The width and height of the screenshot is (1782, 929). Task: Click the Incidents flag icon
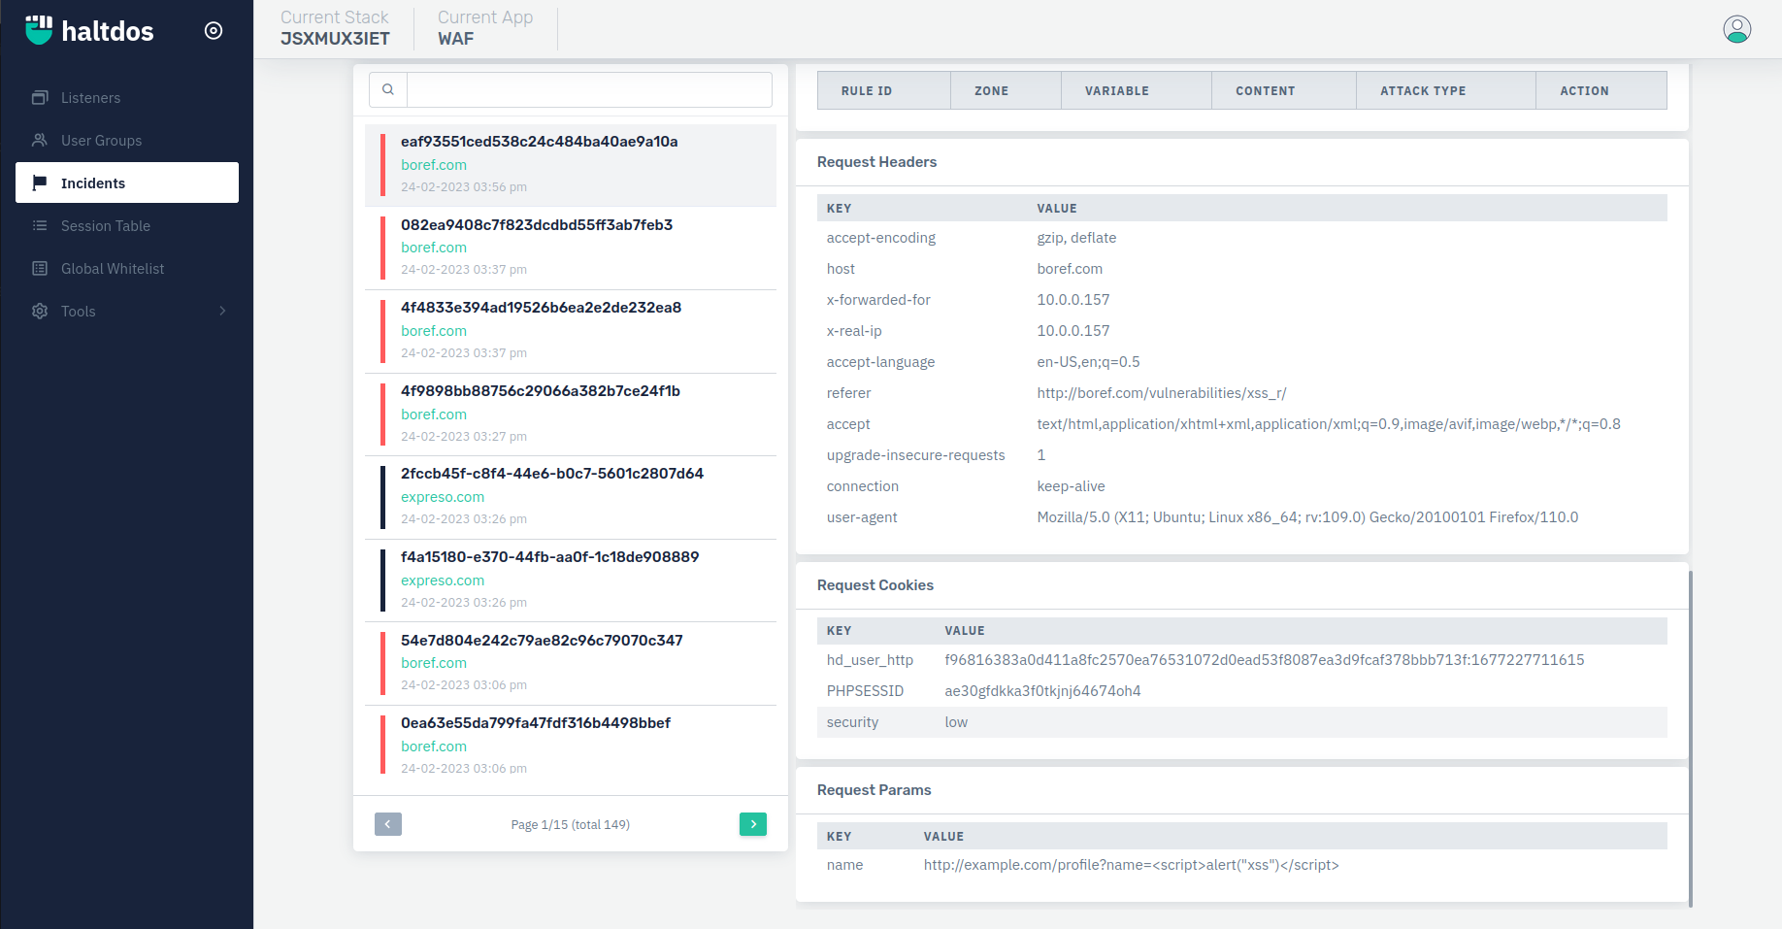point(40,182)
